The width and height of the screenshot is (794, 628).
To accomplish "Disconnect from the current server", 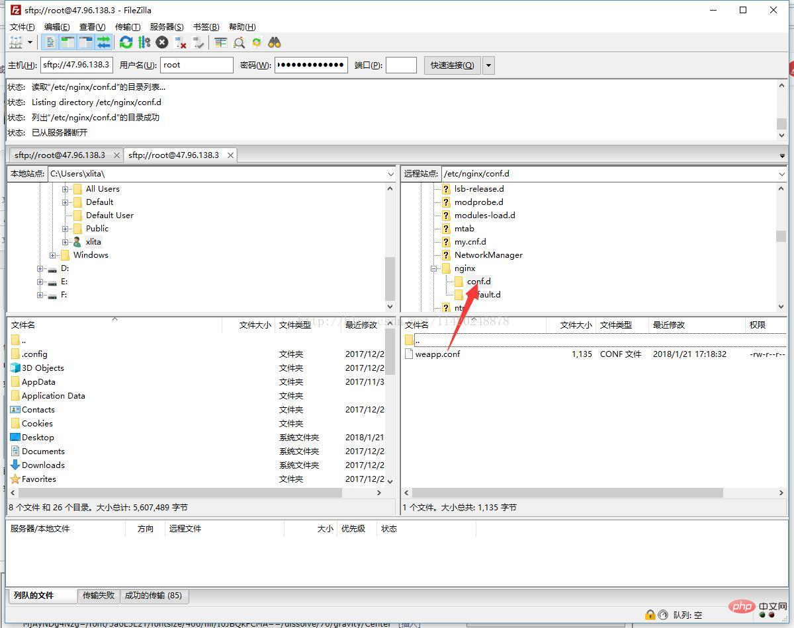I will [x=180, y=42].
